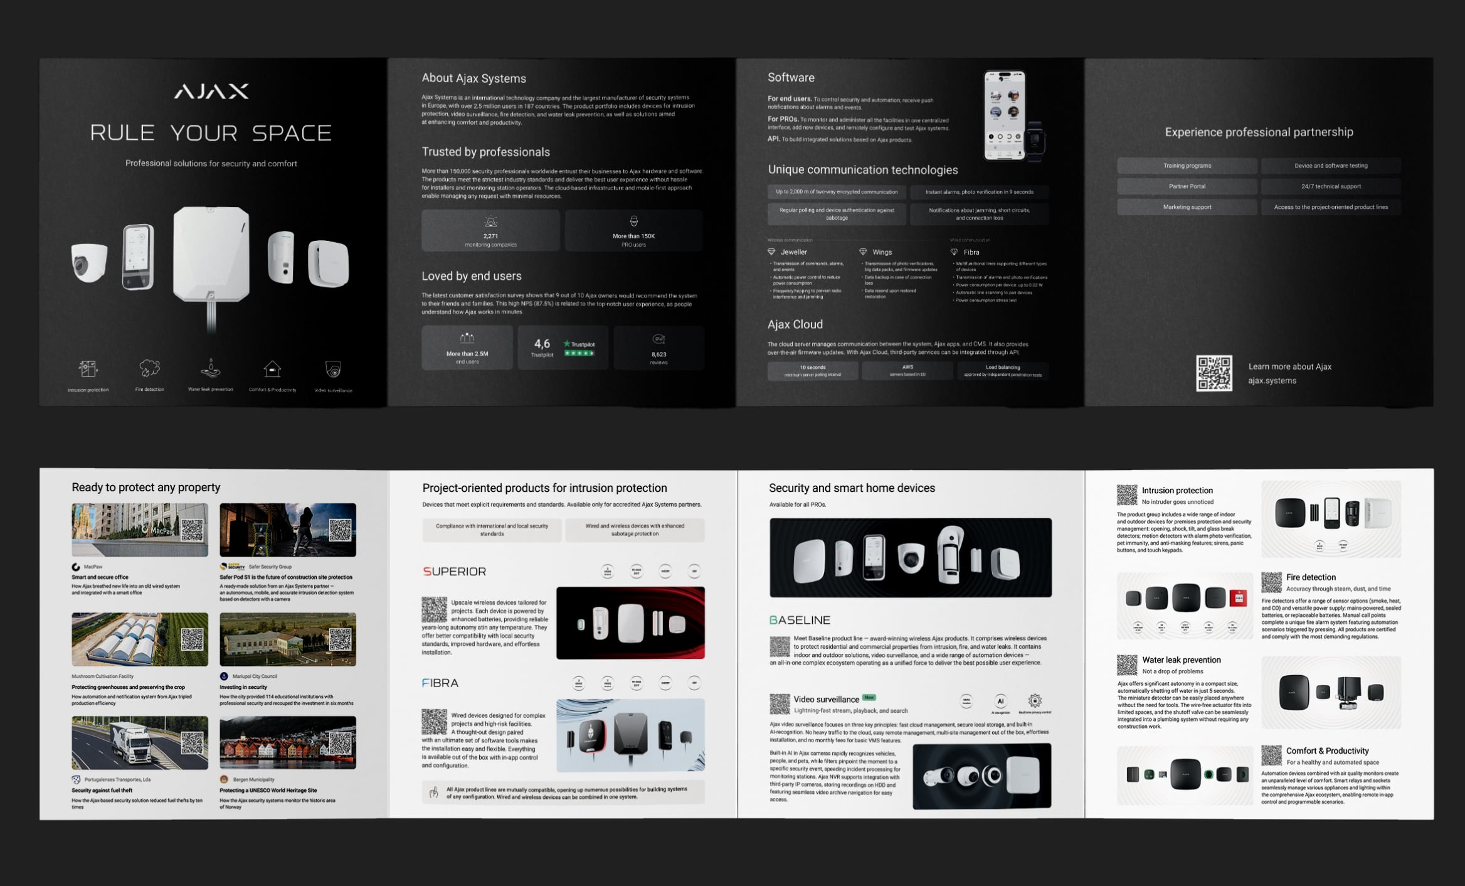Click the QR code on Safer Pod S1 photo
The width and height of the screenshot is (1465, 886).
tap(341, 530)
